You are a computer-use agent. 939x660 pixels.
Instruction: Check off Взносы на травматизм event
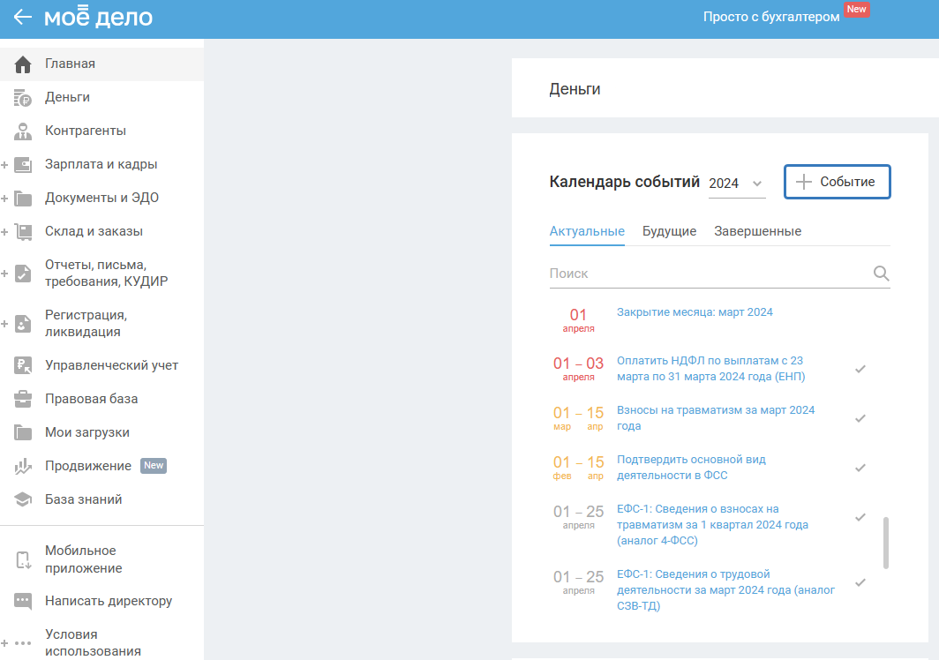tap(860, 418)
